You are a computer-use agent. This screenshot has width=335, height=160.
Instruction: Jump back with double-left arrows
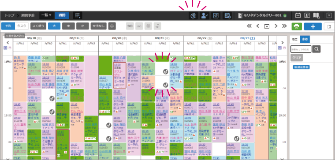click(x=249, y=26)
